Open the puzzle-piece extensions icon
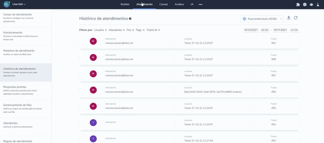Image resolution: width=324 pixels, height=143 pixels. click(x=298, y=4)
